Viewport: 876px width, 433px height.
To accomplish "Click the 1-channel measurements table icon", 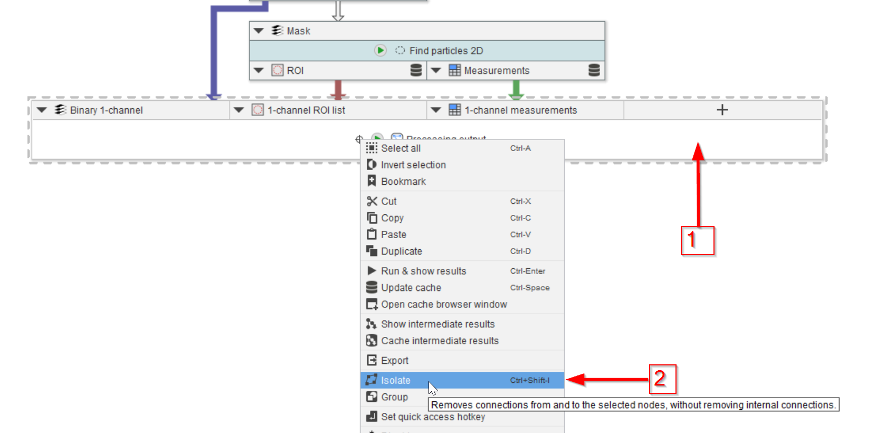I will point(454,110).
